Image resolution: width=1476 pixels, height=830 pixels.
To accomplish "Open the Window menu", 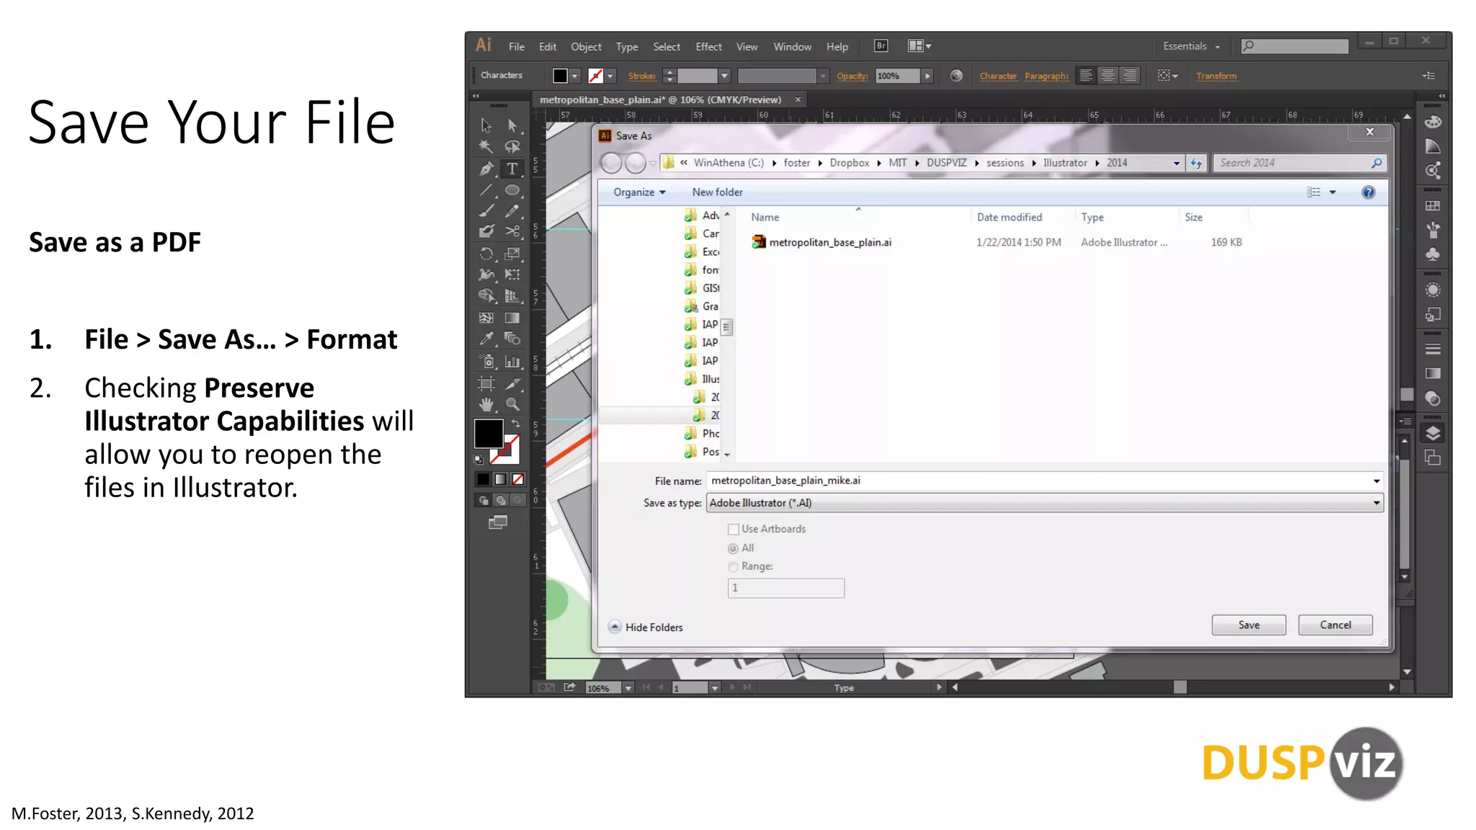I will click(792, 47).
